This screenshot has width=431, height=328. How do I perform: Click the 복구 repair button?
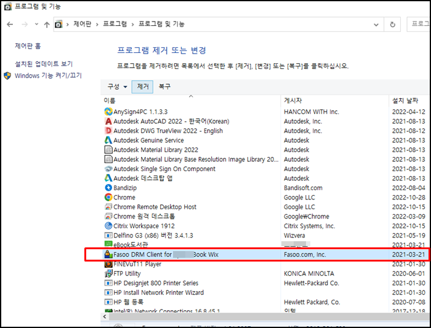(x=164, y=87)
